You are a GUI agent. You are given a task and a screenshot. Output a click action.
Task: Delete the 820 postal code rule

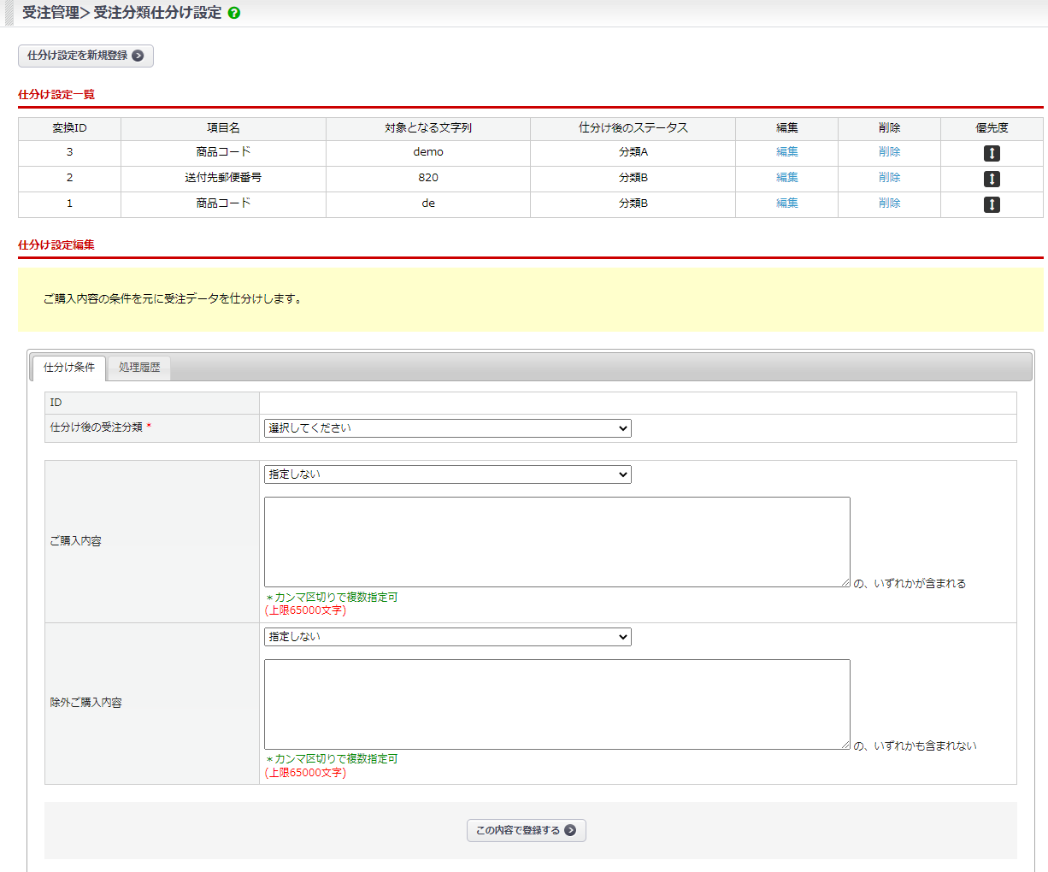pos(889,178)
